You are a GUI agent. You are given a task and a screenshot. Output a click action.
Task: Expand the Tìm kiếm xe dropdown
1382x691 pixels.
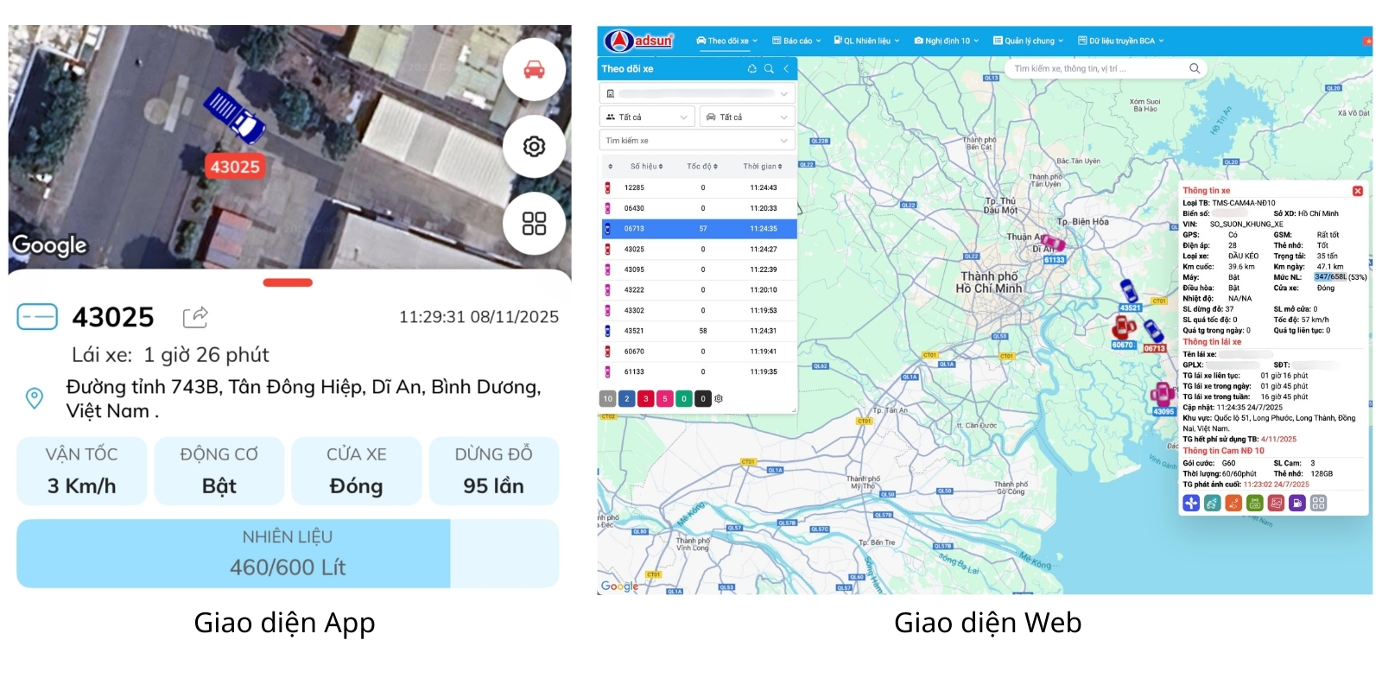pos(697,140)
